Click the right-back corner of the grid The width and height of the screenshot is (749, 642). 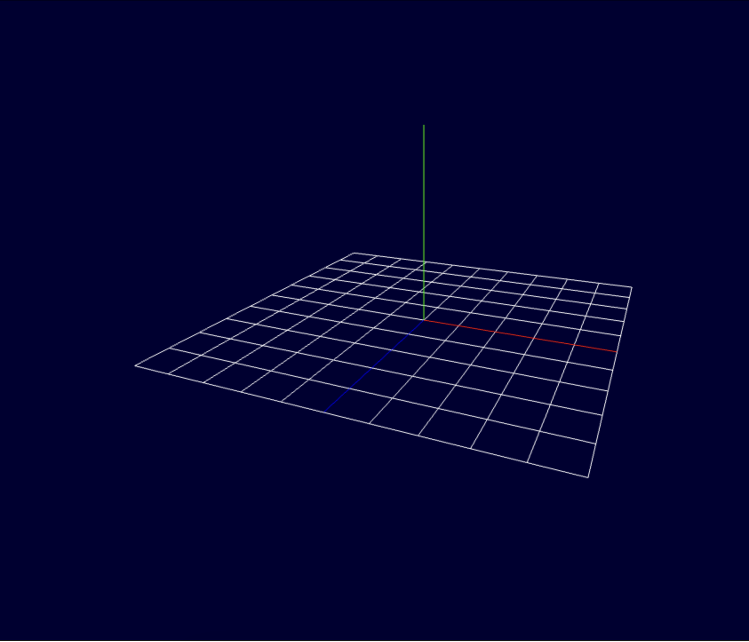click(x=631, y=287)
